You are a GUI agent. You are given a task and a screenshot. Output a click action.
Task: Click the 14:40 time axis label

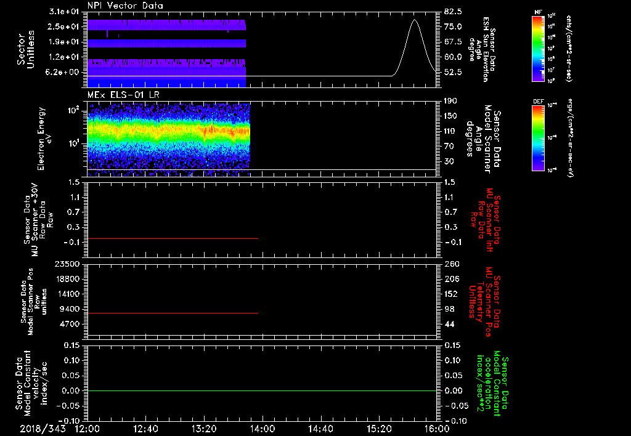(320, 429)
